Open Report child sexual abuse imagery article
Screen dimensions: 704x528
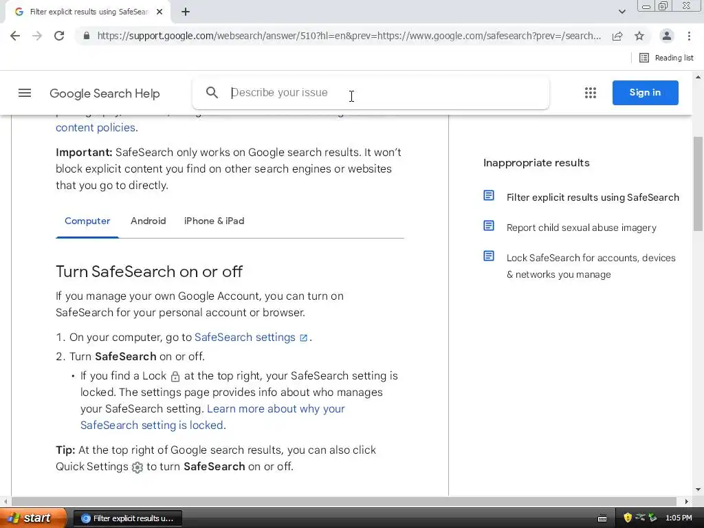point(582,228)
